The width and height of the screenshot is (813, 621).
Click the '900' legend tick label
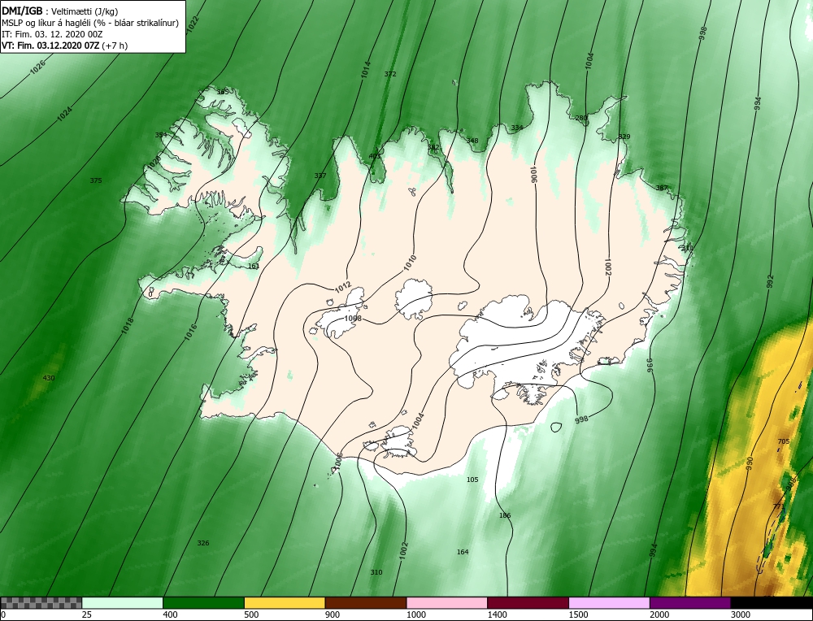[333, 614]
